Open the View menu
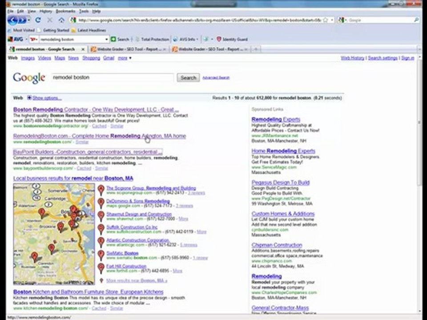 click(x=31, y=11)
